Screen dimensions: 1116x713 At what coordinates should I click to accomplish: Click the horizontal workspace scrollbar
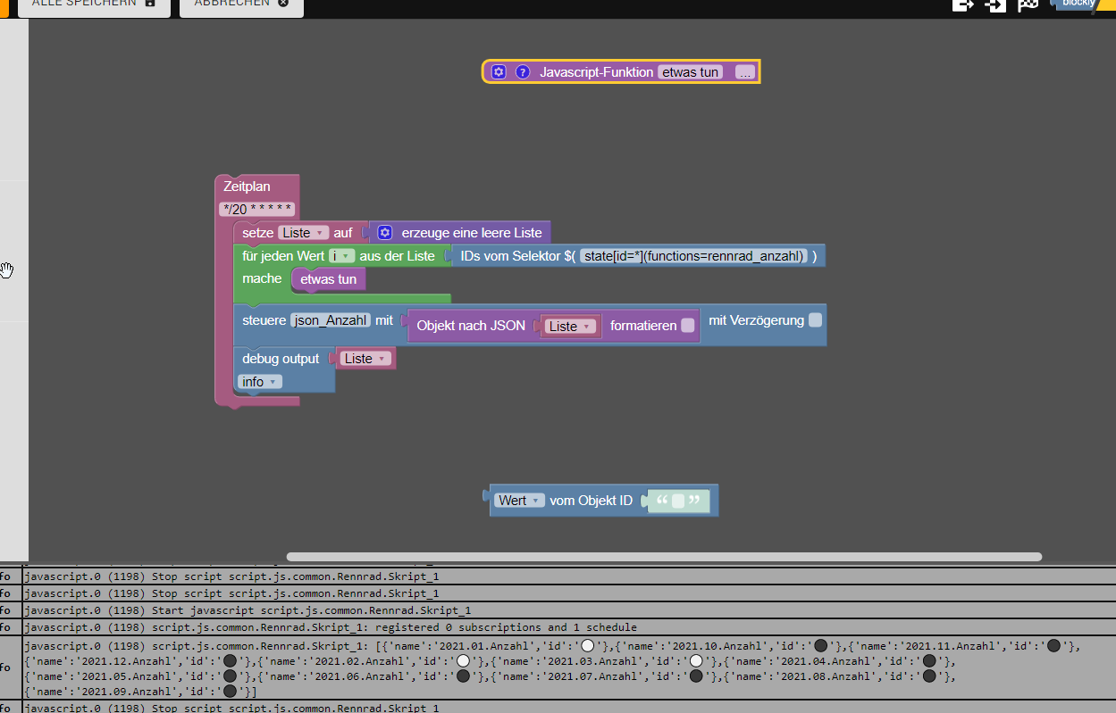coord(664,557)
